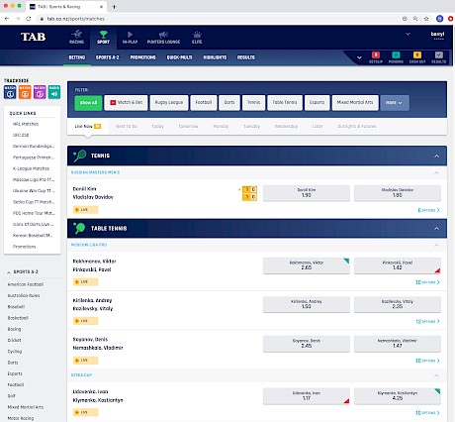
Task: Open the account balance dropdown chevron
Action: 408,34
